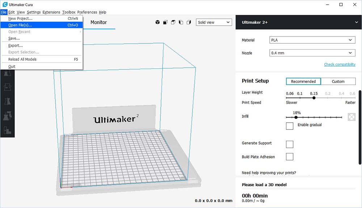The width and height of the screenshot is (362, 208).
Task: Enable gradual infill checkbox
Action: pos(290,126)
